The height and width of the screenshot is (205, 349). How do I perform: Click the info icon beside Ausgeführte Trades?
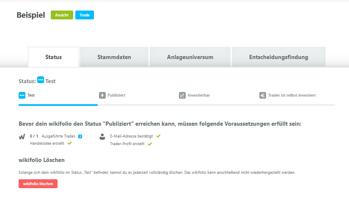80,136
